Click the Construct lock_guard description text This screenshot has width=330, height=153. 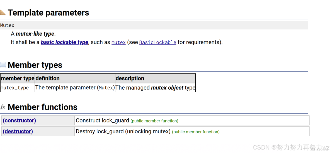pyautogui.click(x=102, y=120)
